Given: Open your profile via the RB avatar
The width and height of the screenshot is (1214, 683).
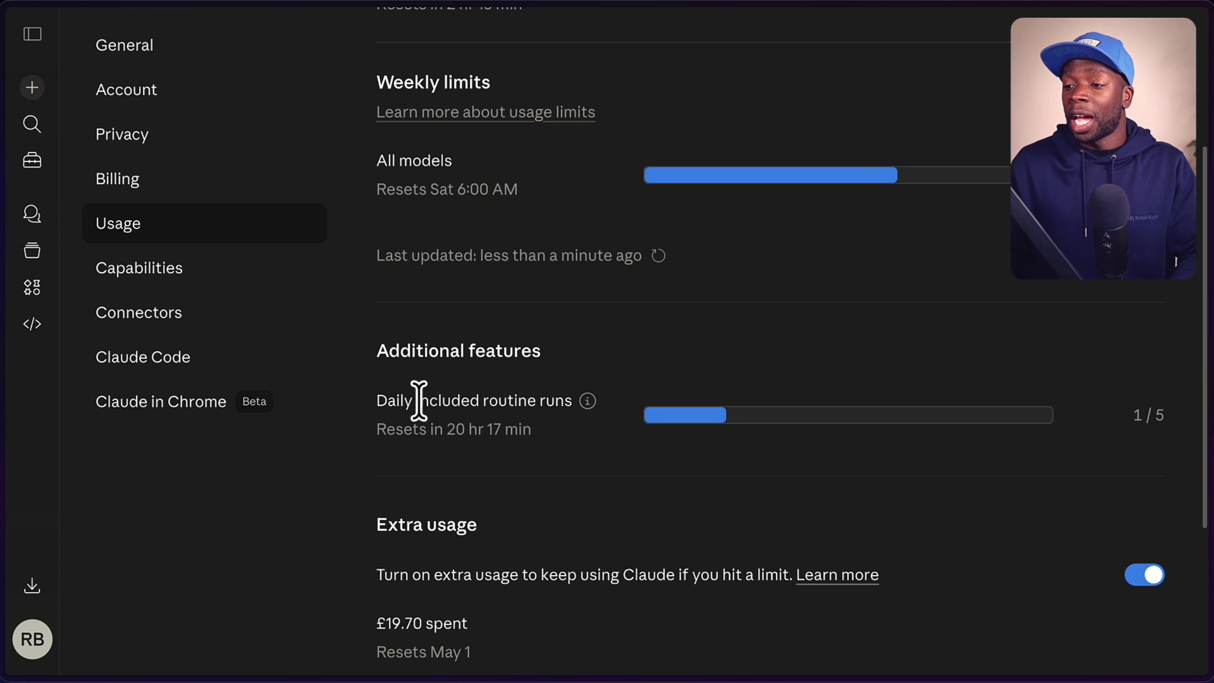Looking at the screenshot, I should [x=32, y=639].
